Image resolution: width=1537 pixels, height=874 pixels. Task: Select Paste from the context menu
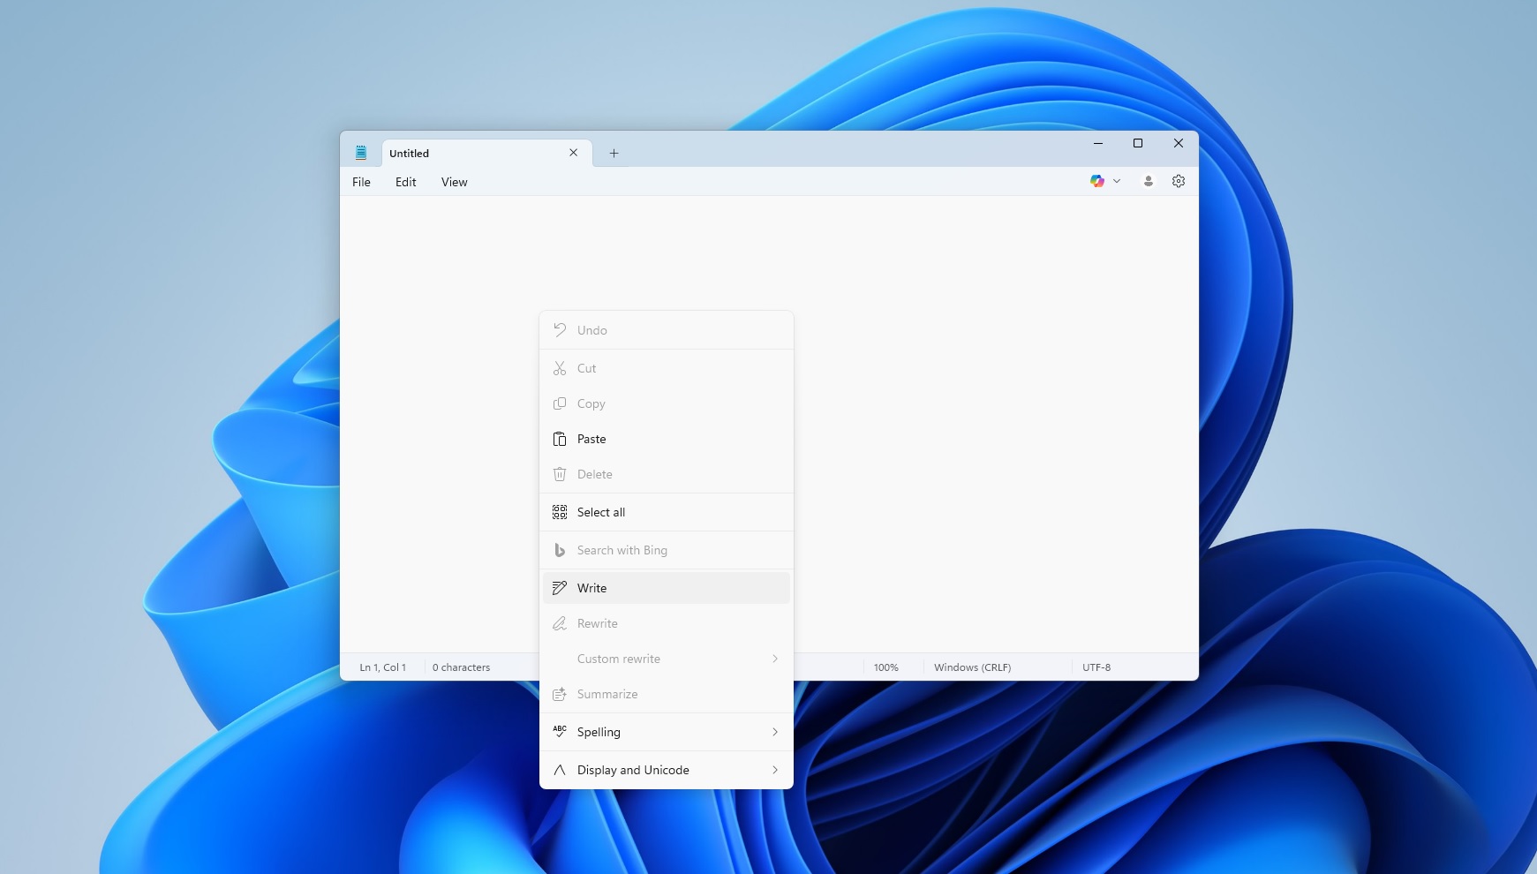(x=591, y=439)
